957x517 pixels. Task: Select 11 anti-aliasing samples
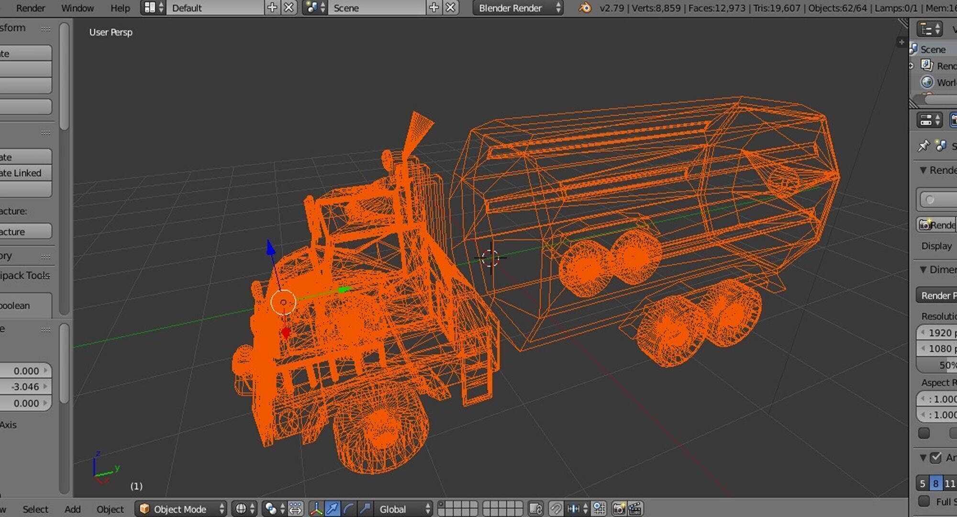950,483
